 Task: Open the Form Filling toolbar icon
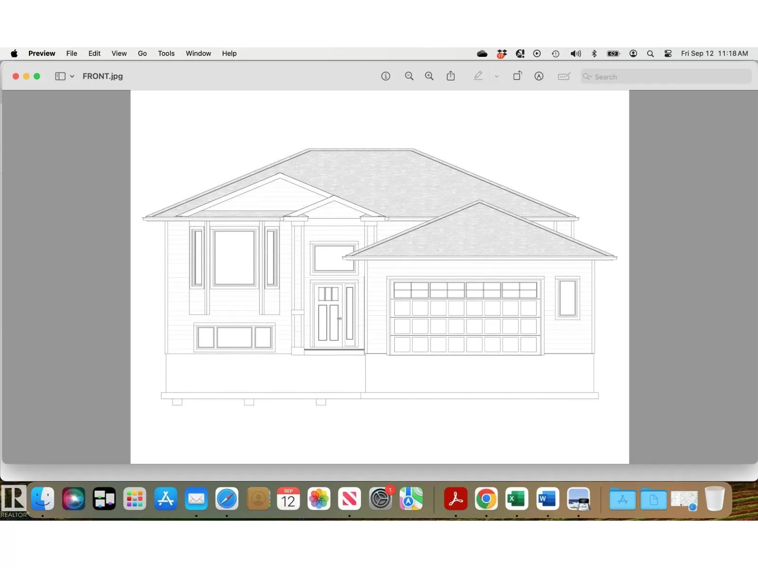[x=564, y=76]
